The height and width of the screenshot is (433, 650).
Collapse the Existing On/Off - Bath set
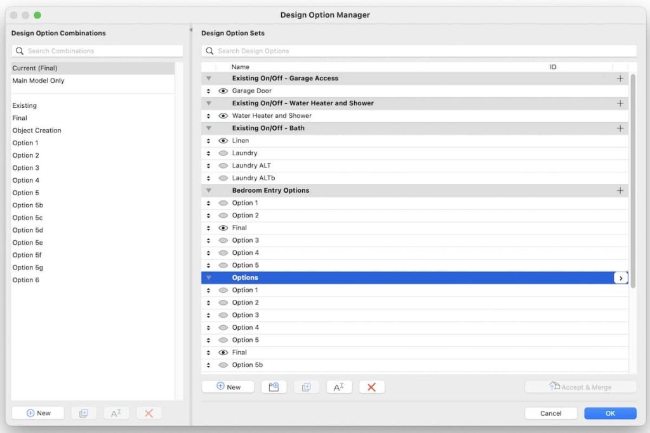point(209,128)
